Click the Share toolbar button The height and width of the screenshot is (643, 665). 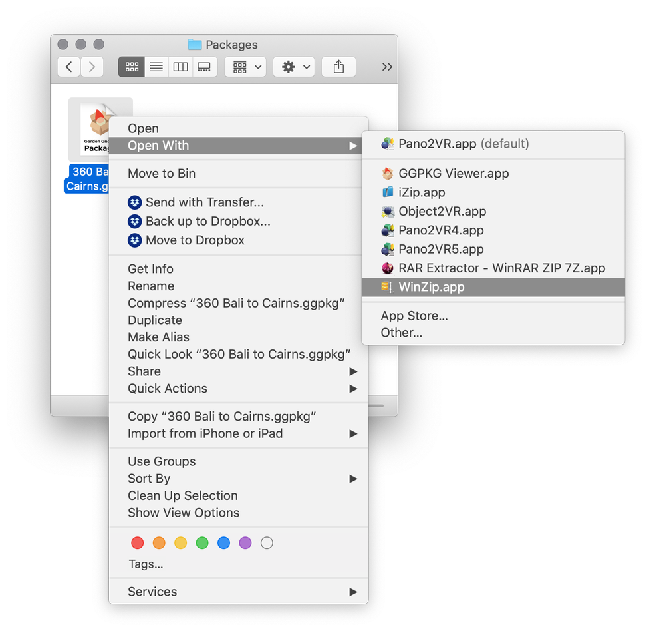338,67
